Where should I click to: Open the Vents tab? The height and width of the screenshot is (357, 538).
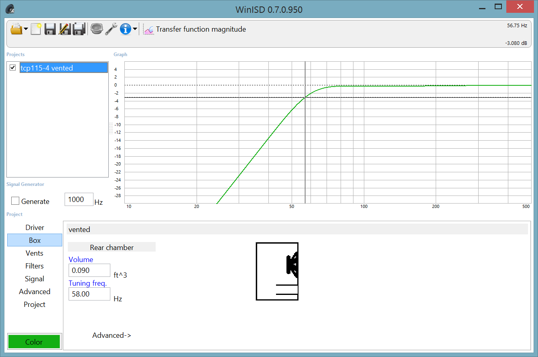pyautogui.click(x=35, y=253)
